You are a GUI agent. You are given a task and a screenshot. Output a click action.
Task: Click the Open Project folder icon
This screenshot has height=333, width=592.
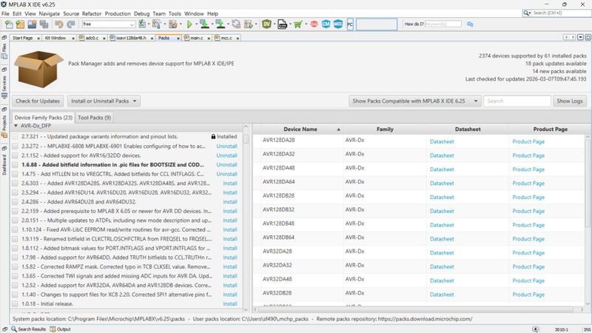click(32, 24)
